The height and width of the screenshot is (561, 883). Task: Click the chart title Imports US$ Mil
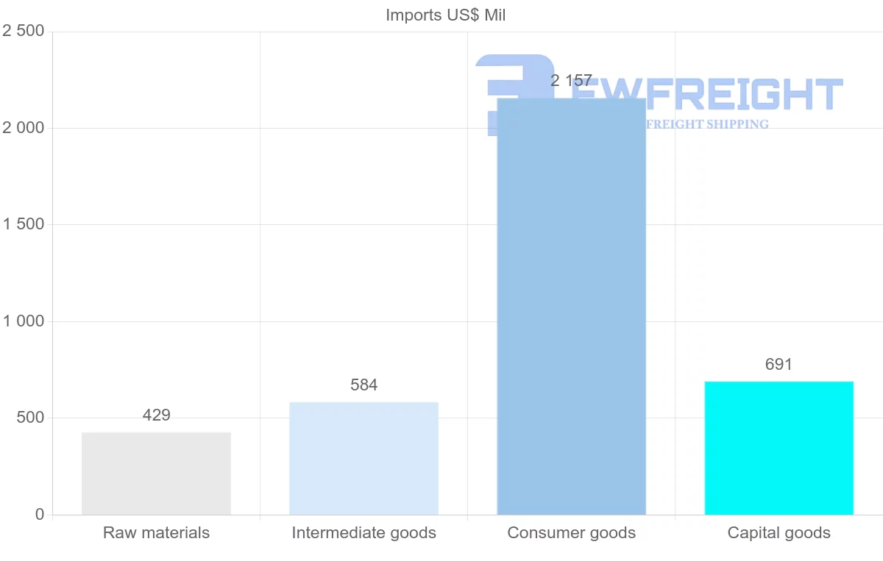click(446, 15)
